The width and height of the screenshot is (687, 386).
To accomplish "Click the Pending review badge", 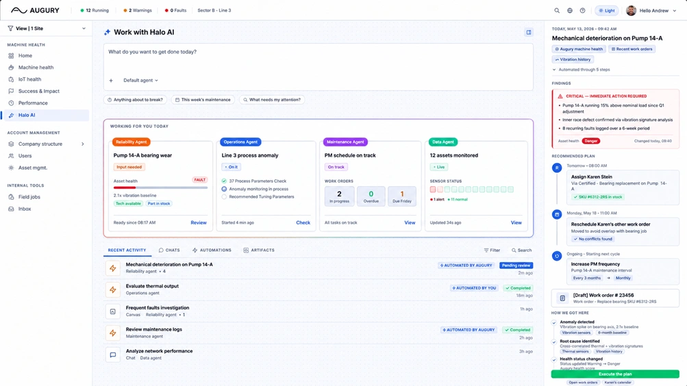I will (516, 266).
